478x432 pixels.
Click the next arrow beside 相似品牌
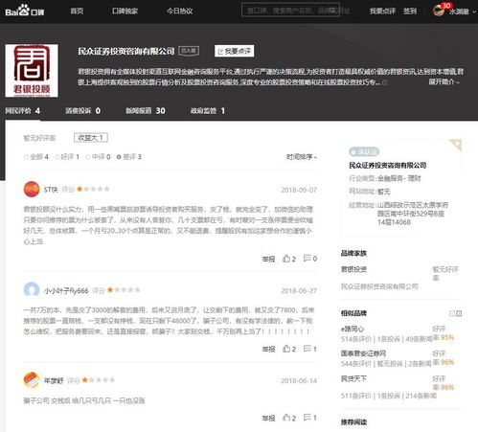pos(459,313)
